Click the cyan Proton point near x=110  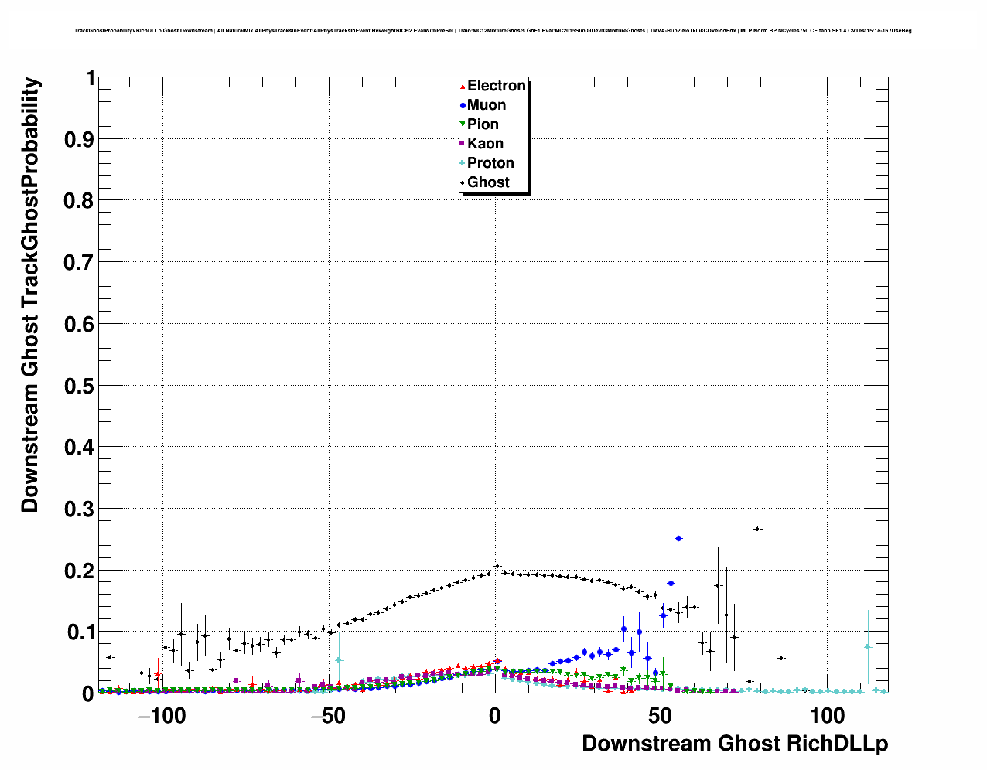click(868, 646)
